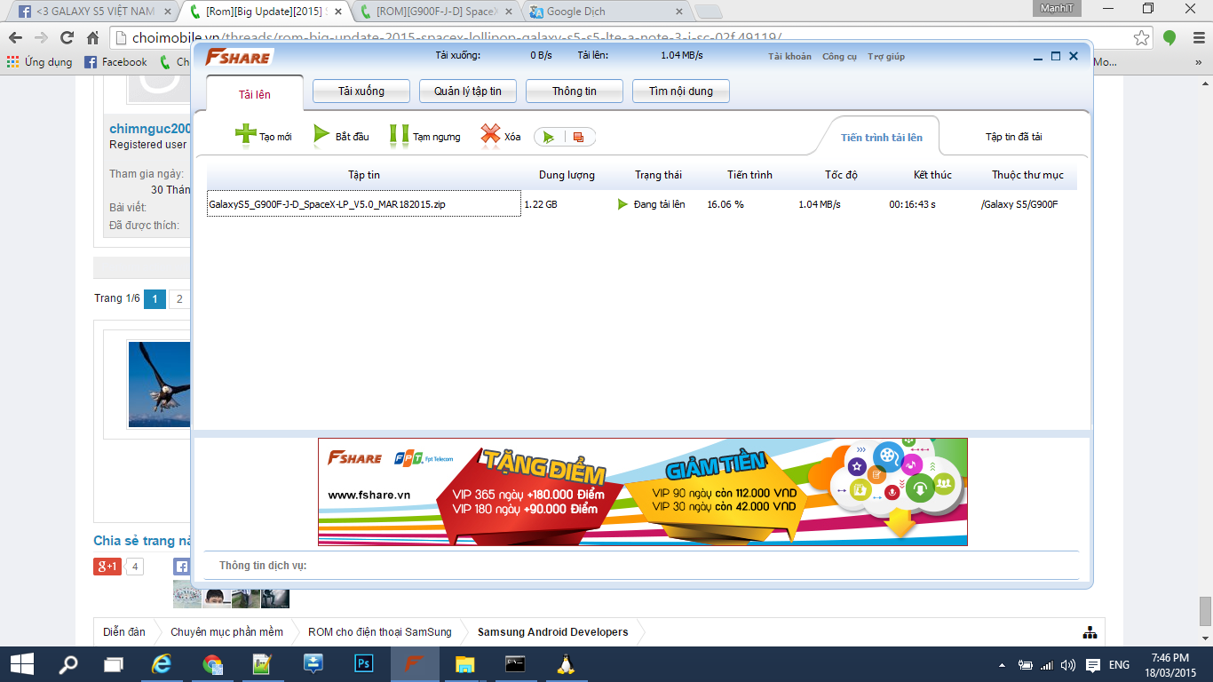Click the small green start-all icon in the pill
Viewport: 1213px width, 682px height.
tap(549, 137)
